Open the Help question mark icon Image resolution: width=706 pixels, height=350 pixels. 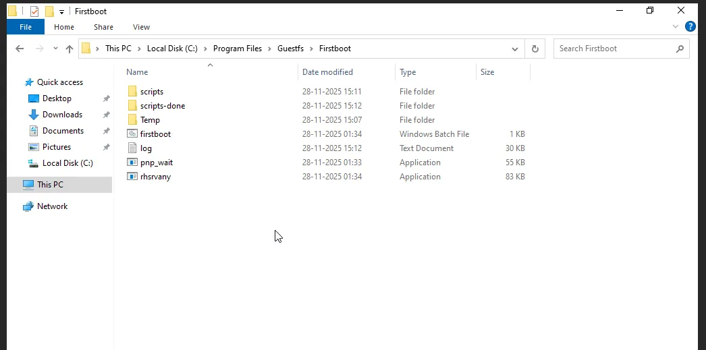pos(690,27)
